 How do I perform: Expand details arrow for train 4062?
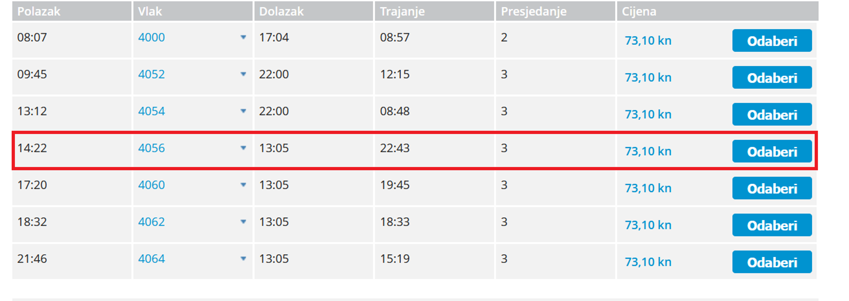243,222
